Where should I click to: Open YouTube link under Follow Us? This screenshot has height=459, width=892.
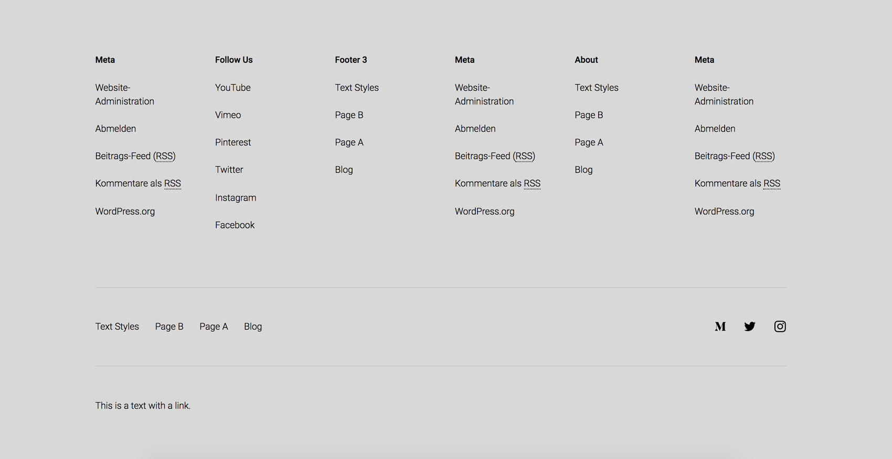(232, 88)
